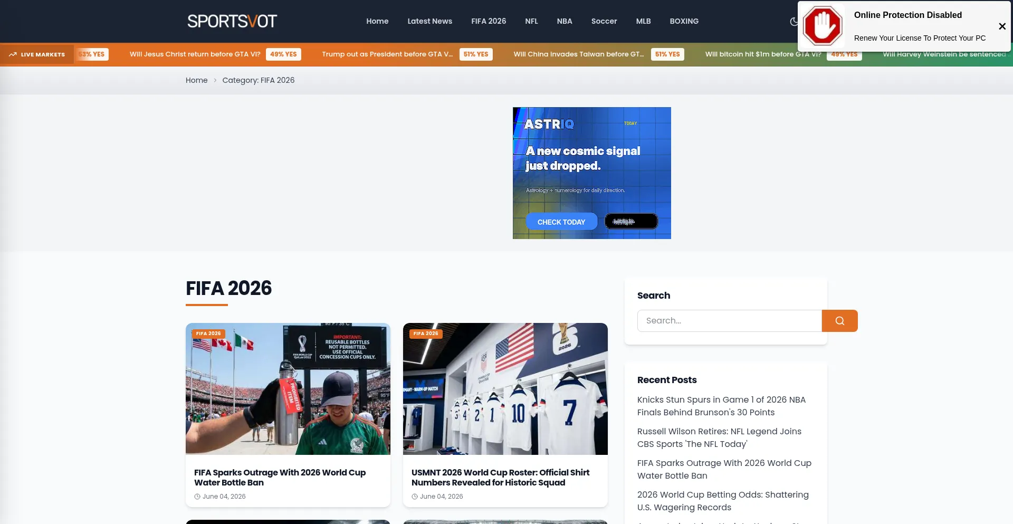Open 'Trump out as President before GTA V...' market
The image size is (1013, 524).
pos(387,54)
